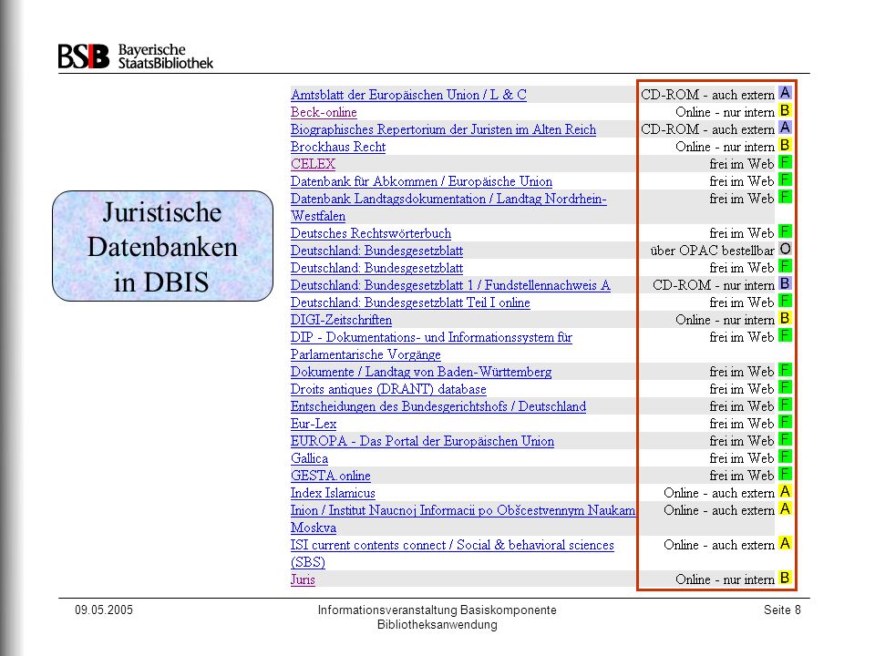Select the green F badge for Entscheidungen des Bundesgerichtshofs
This screenshot has width=875, height=656.
tap(785, 404)
